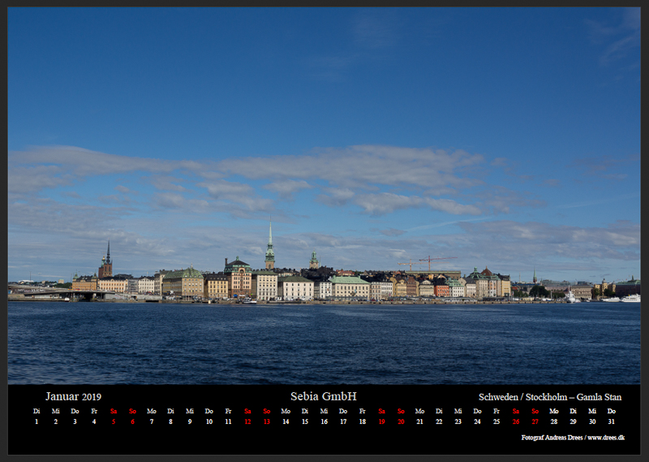Select red Sunday date 13
649x462 pixels.
pyautogui.click(x=267, y=421)
